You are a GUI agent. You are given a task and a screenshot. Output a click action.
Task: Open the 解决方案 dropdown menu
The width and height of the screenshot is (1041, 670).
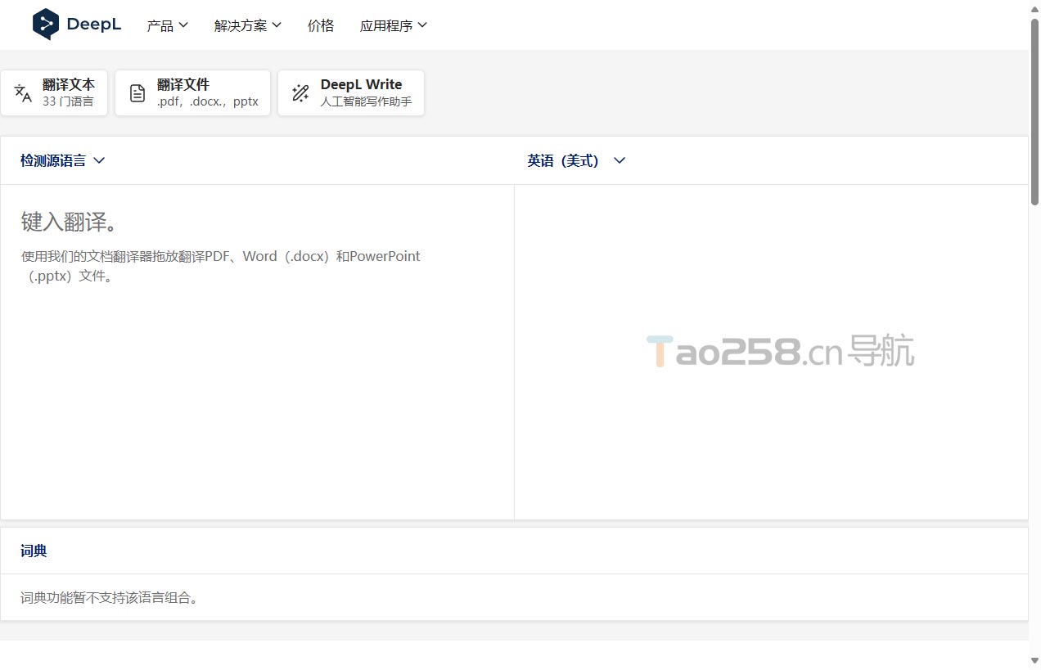point(248,25)
